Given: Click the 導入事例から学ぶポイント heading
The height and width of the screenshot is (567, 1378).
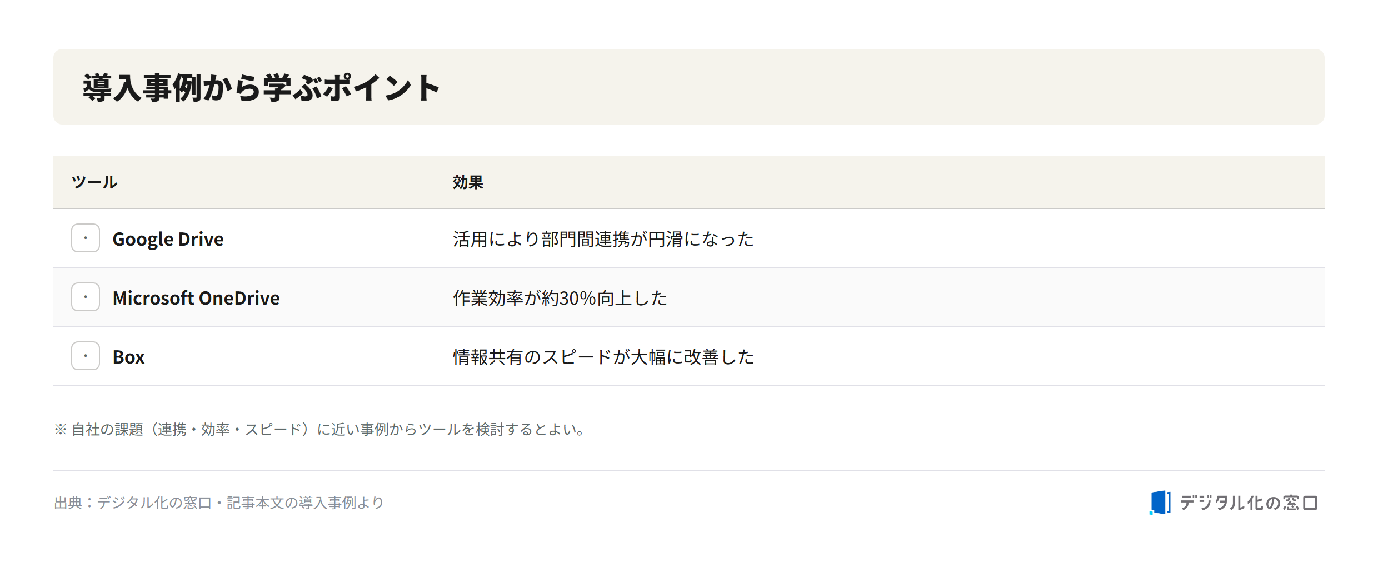Looking at the screenshot, I should 261,88.
